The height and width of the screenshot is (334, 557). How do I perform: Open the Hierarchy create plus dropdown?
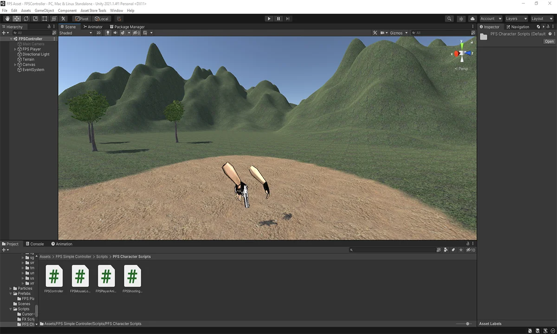[5, 33]
